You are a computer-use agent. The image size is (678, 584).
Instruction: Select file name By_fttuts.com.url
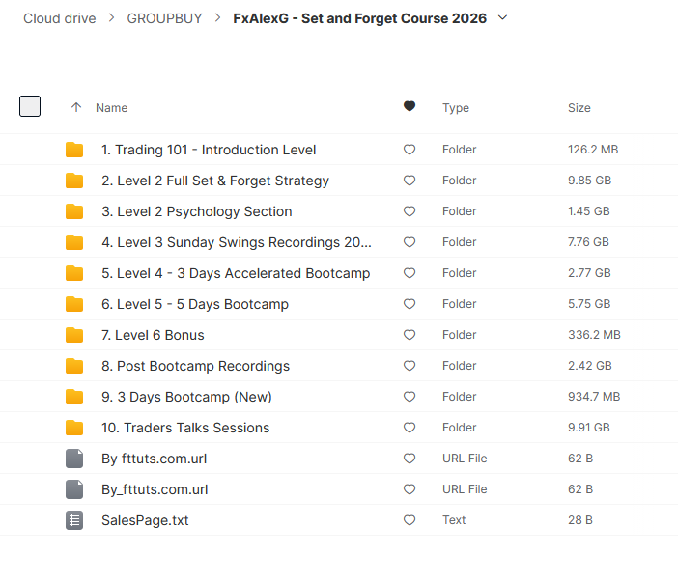[155, 489]
